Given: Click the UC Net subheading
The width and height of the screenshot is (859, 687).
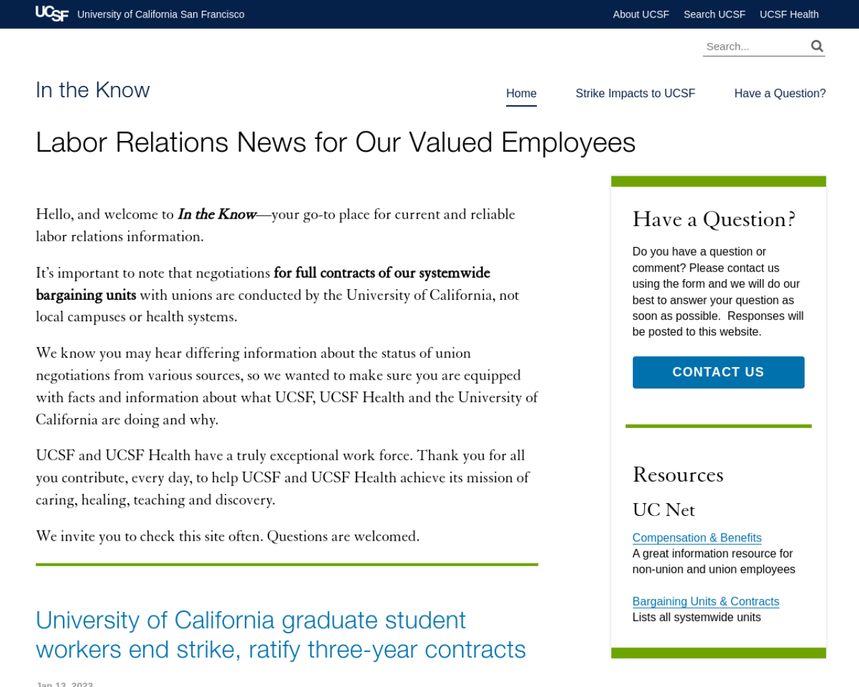Looking at the screenshot, I should [664, 510].
